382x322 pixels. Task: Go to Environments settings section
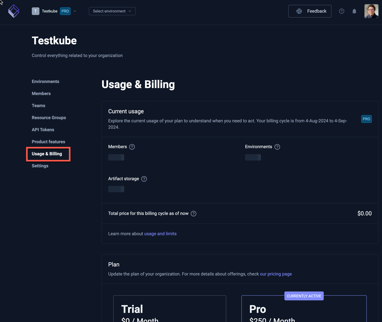(45, 82)
